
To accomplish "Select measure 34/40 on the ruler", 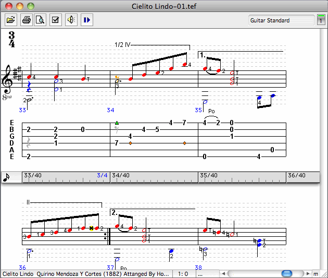I will tap(121, 175).
